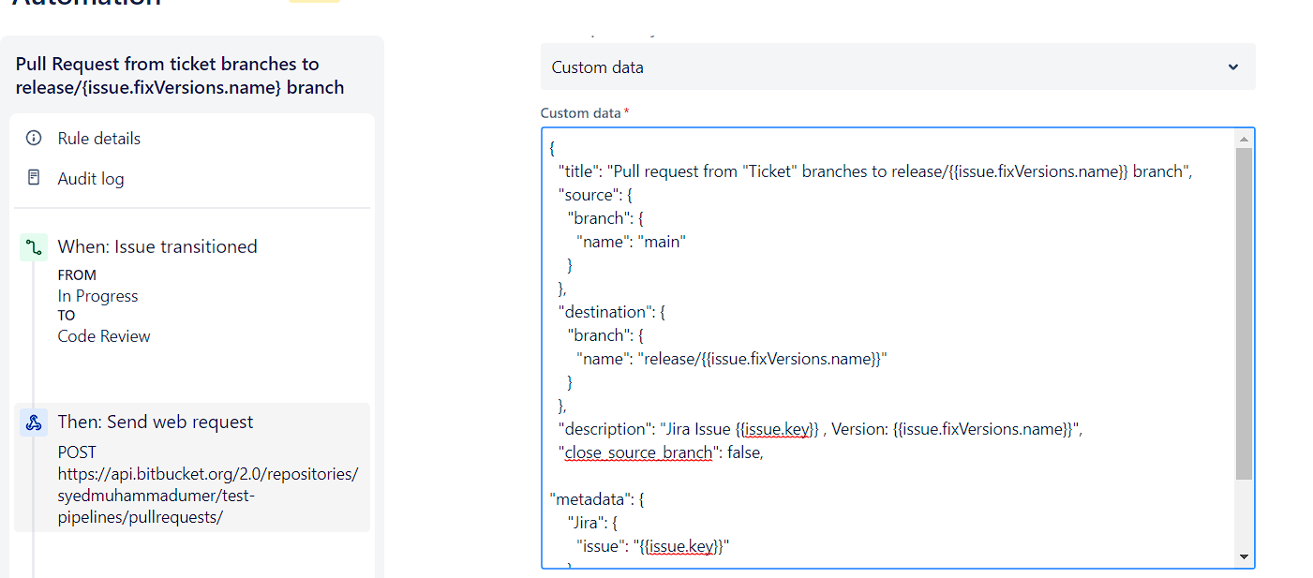Click the '"Jira": {' line

point(592,523)
